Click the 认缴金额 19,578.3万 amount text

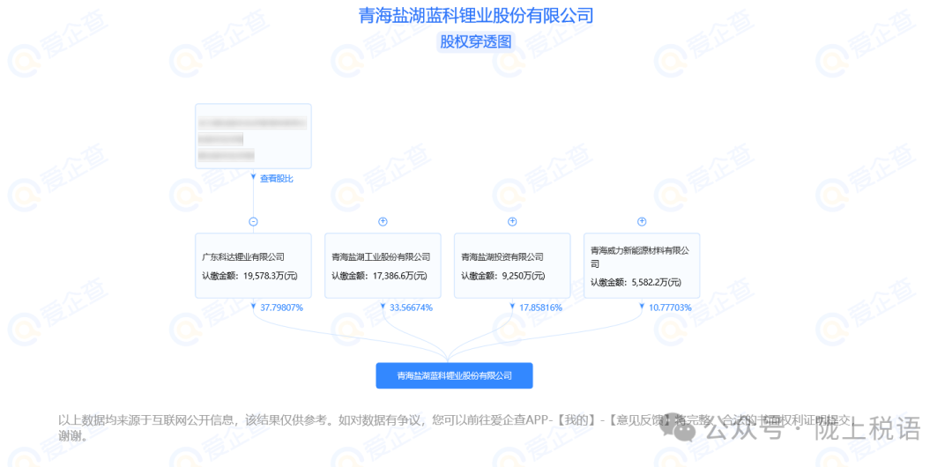[x=249, y=276]
